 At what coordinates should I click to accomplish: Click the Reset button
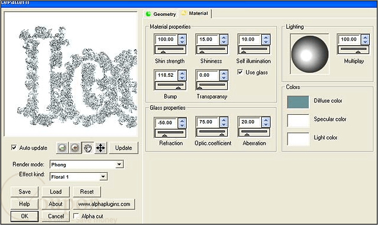[x=87, y=192]
